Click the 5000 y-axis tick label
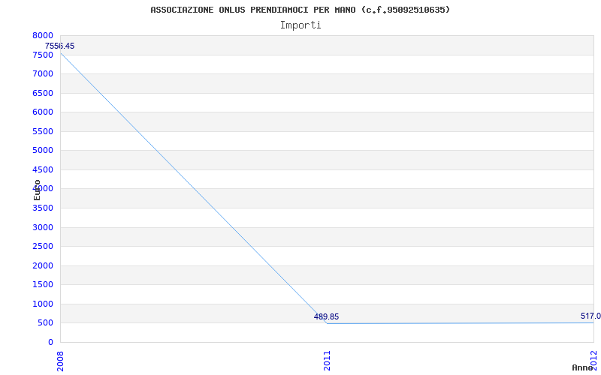This screenshot has width=601, height=375. pyautogui.click(x=43, y=151)
